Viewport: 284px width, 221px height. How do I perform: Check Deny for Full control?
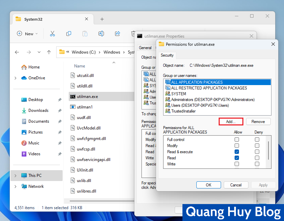[x=257, y=139]
